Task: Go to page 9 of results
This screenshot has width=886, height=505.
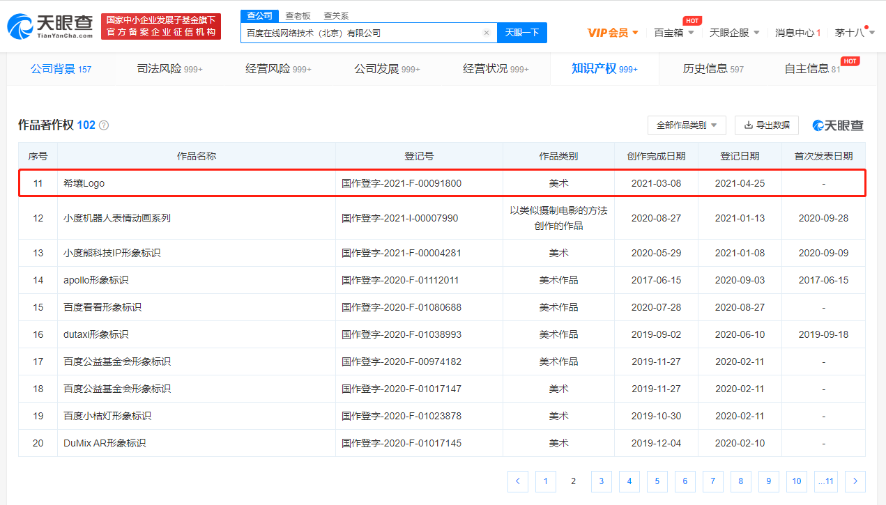Action: tap(769, 481)
